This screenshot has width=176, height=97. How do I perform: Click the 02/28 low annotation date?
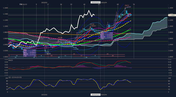click(x=75, y=47)
